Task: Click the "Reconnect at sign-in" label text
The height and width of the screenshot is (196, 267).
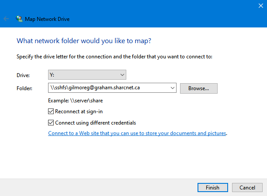Action: pyautogui.click(x=79, y=112)
